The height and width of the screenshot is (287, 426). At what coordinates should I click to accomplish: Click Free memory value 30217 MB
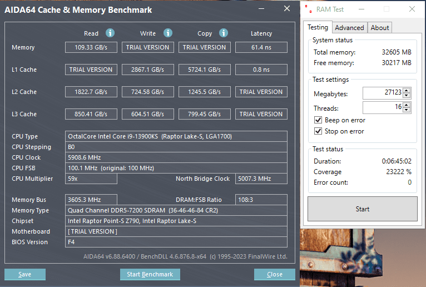[x=397, y=63]
